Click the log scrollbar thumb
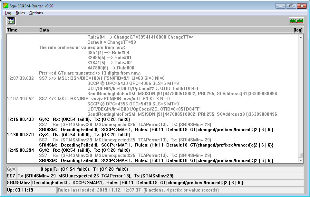Screen dimensions: 310x197 click(301, 155)
